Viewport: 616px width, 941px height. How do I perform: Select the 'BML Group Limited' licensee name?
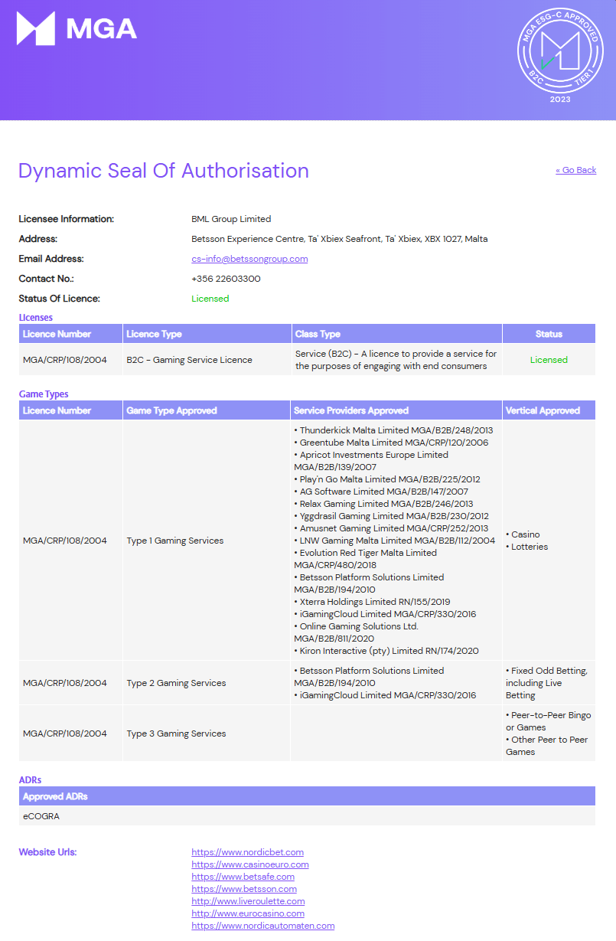(x=231, y=219)
